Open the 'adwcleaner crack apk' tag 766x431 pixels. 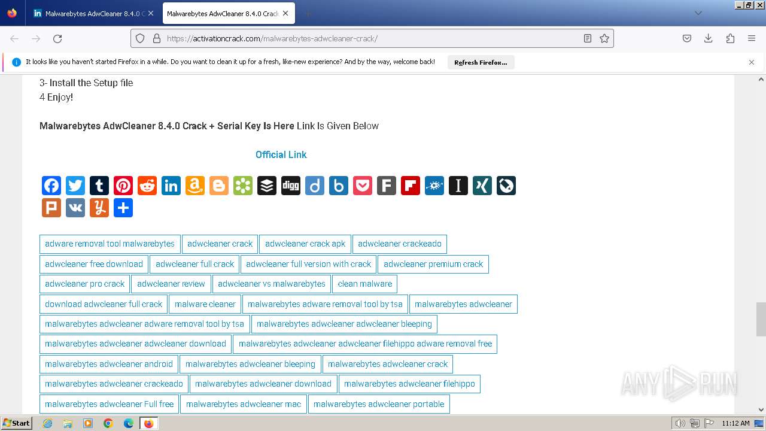(305, 244)
